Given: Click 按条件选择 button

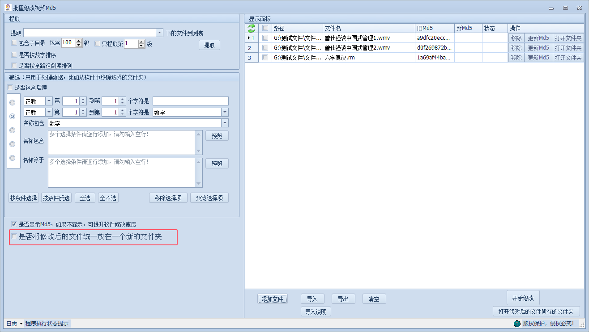Looking at the screenshot, I should tap(24, 198).
